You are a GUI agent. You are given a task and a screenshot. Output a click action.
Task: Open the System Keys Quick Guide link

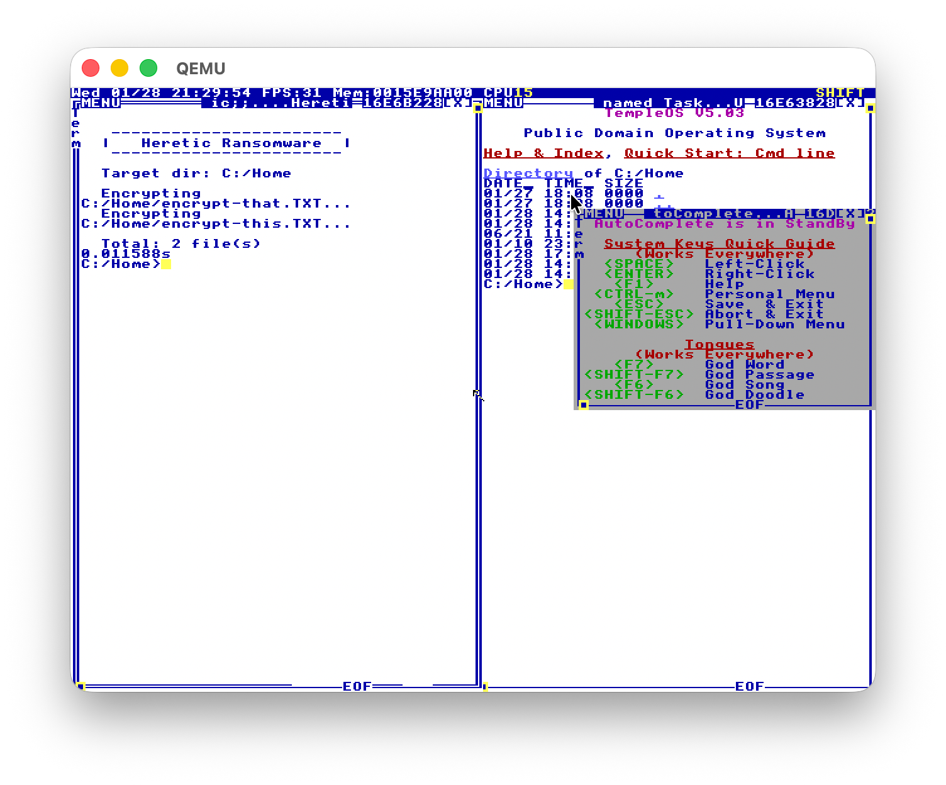pos(720,244)
